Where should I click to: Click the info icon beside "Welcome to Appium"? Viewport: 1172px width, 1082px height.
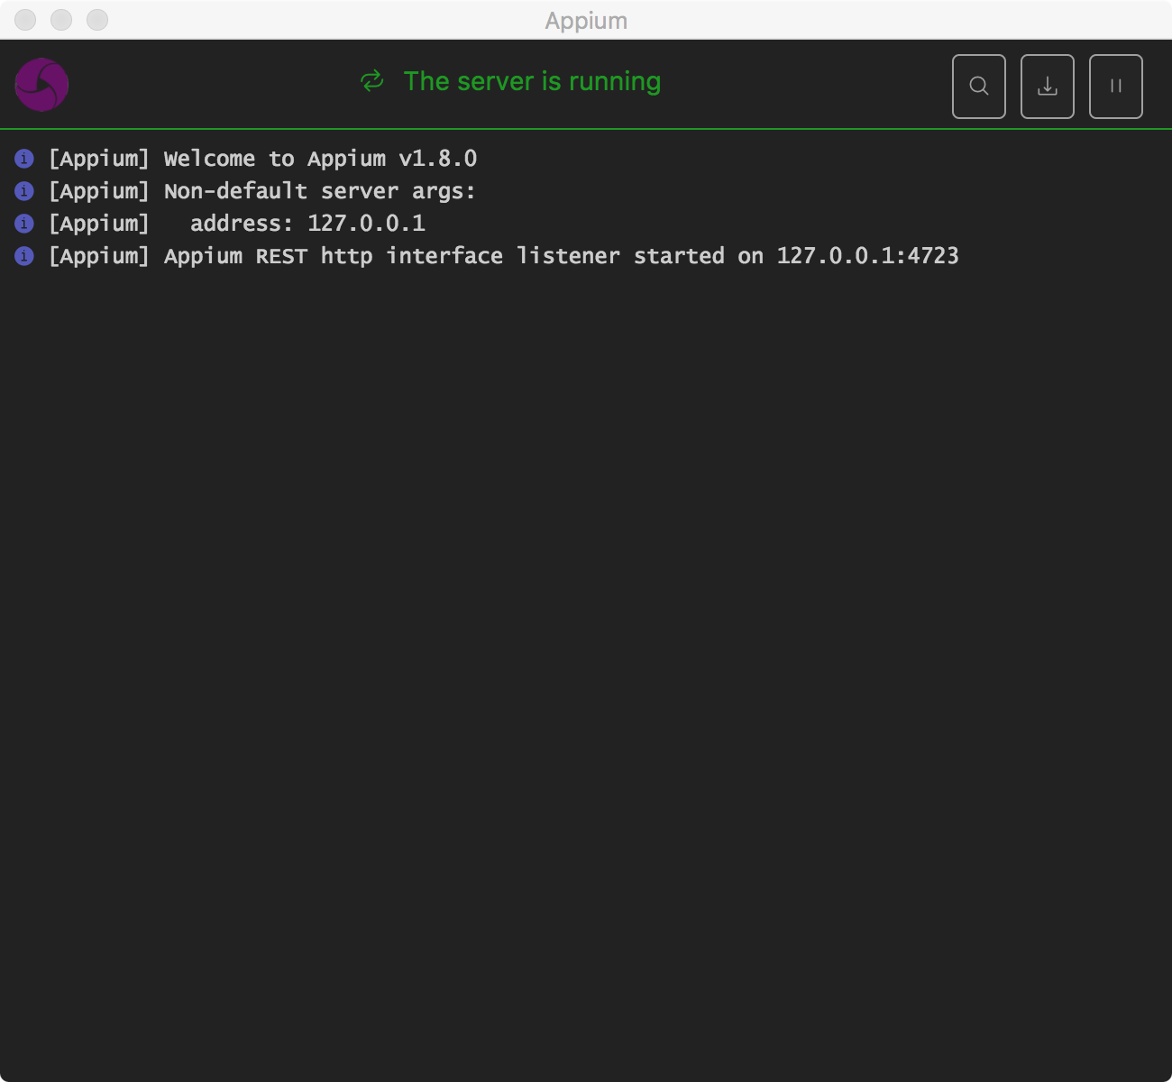(x=24, y=159)
